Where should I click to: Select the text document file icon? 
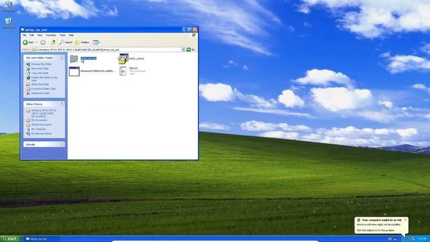123,71
